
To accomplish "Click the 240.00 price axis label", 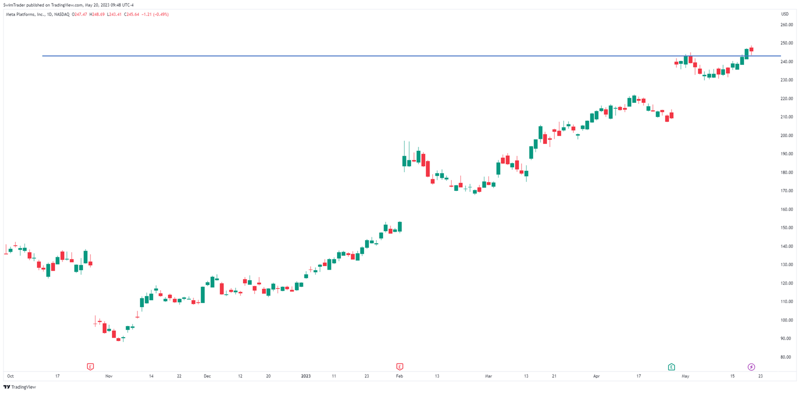I will pos(786,61).
